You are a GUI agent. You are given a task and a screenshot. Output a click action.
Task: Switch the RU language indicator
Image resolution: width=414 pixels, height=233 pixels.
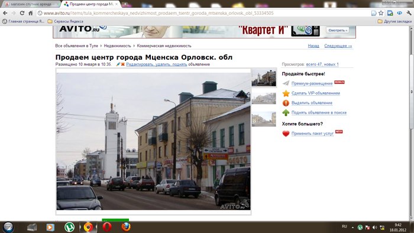tap(344, 226)
